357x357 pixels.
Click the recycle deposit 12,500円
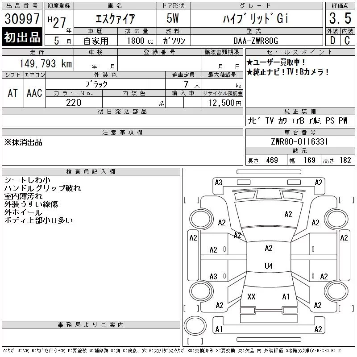tap(224, 103)
